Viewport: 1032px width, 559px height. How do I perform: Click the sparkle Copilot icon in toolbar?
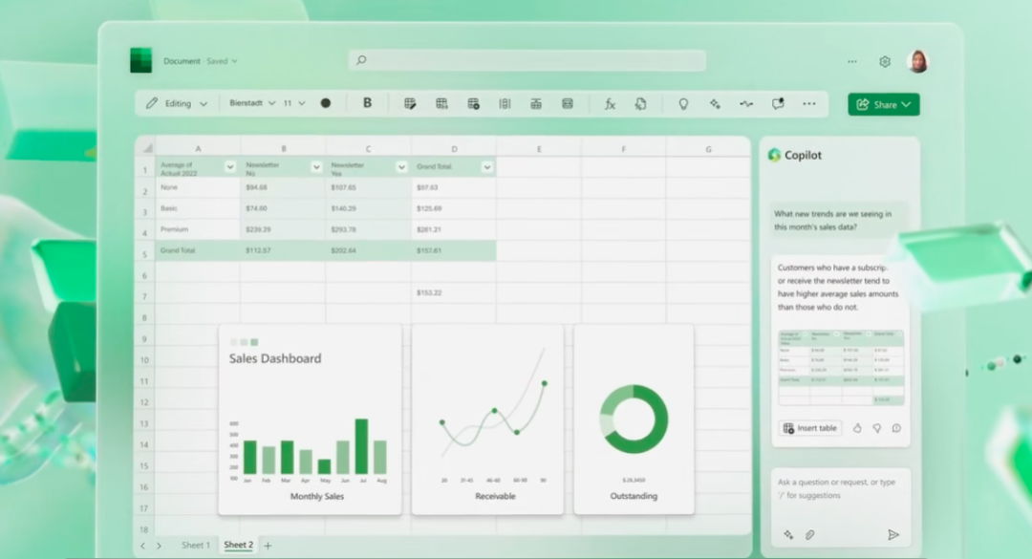715,104
